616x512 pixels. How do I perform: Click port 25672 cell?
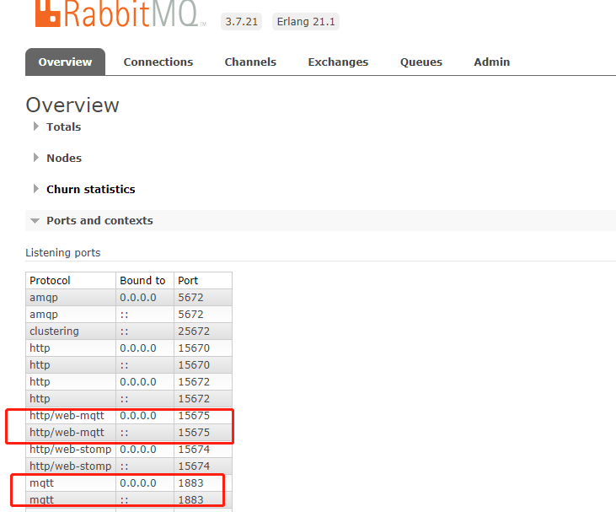(x=194, y=331)
